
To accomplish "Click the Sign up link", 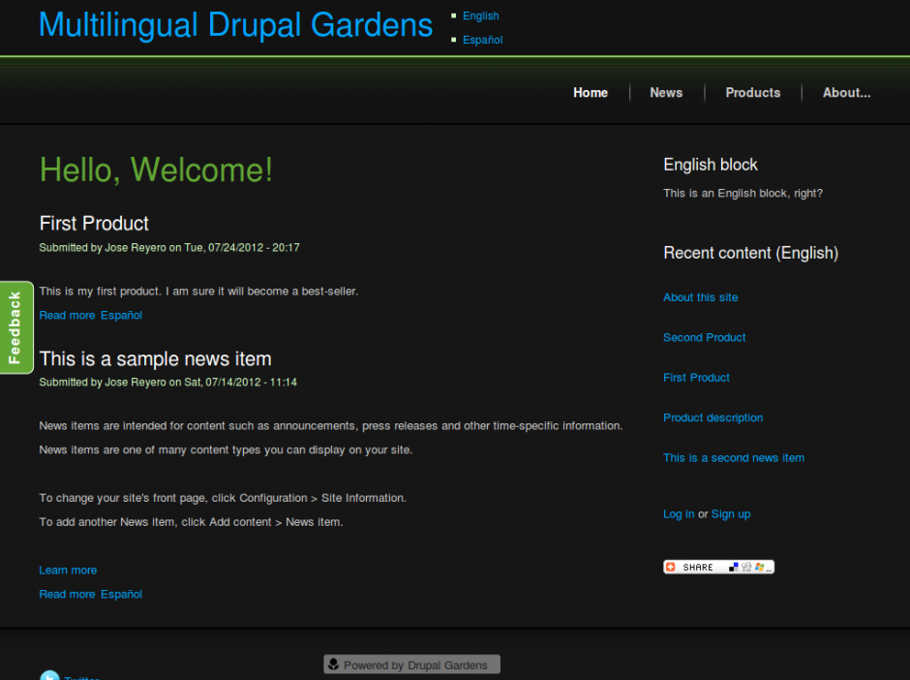I will click(x=730, y=514).
